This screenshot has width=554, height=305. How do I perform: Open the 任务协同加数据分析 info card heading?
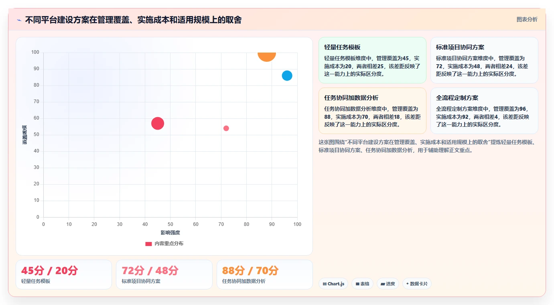tap(351, 98)
